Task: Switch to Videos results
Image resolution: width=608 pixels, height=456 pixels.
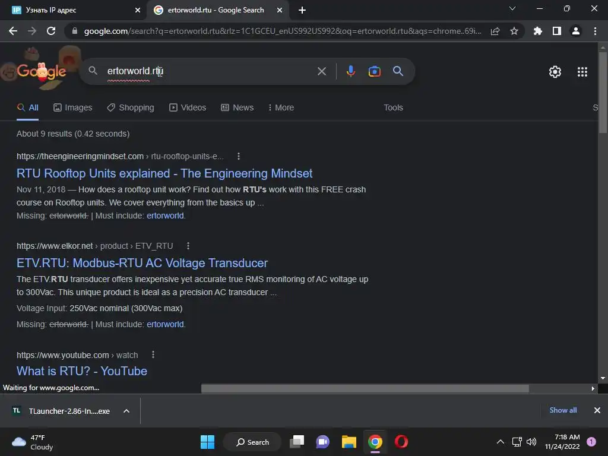Action: [188, 108]
